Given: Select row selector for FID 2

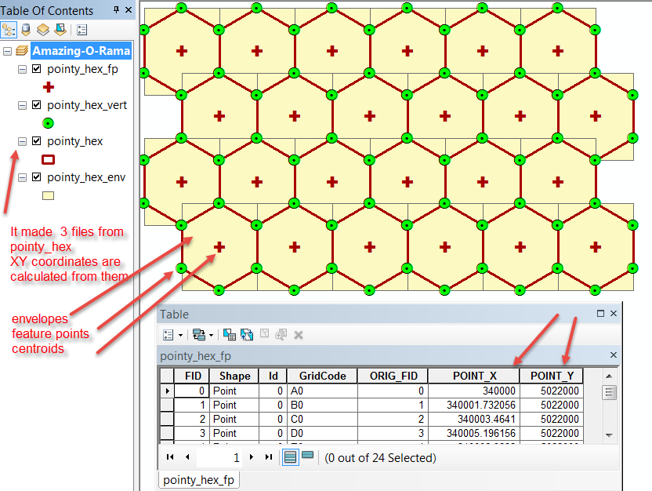Looking at the screenshot, I should tap(167, 419).
